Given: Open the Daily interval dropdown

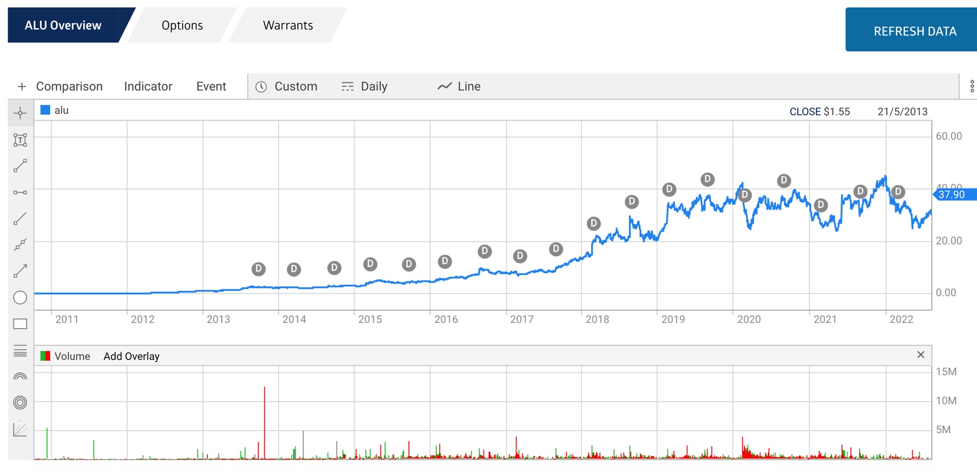Looking at the screenshot, I should pyautogui.click(x=364, y=86).
